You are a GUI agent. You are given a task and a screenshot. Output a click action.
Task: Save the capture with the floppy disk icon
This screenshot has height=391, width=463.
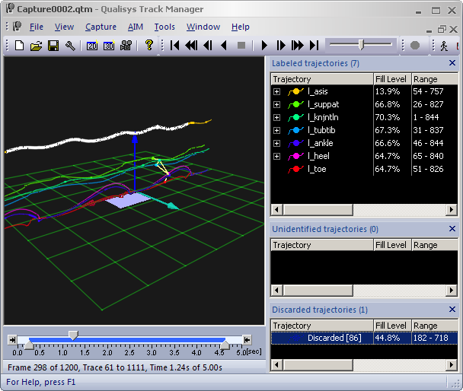[x=53, y=46]
